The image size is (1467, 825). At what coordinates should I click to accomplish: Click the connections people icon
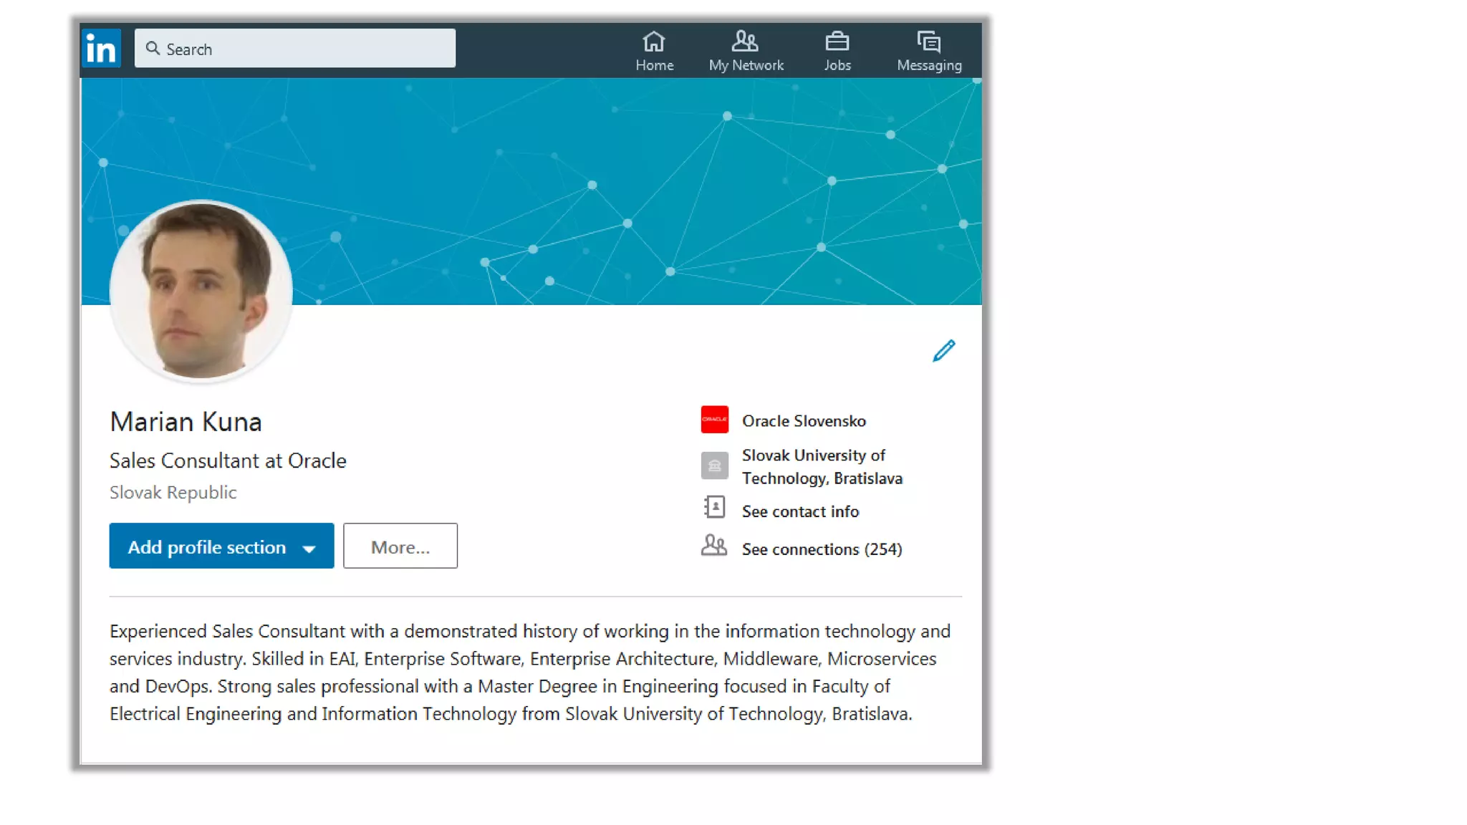click(x=713, y=546)
